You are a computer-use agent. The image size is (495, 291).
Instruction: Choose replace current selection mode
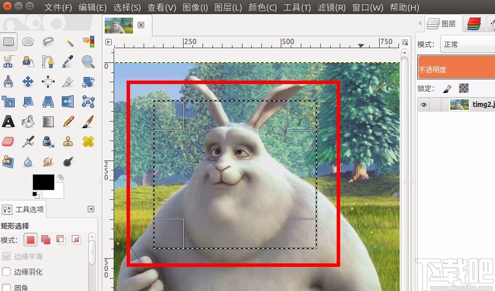click(30, 240)
